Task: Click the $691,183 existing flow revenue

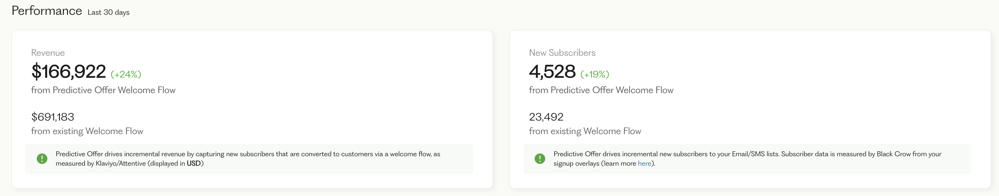Action: [x=53, y=117]
